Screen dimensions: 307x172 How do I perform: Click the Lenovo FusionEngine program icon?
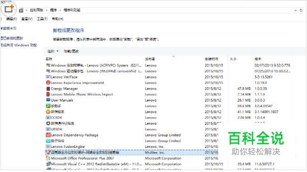48,146
